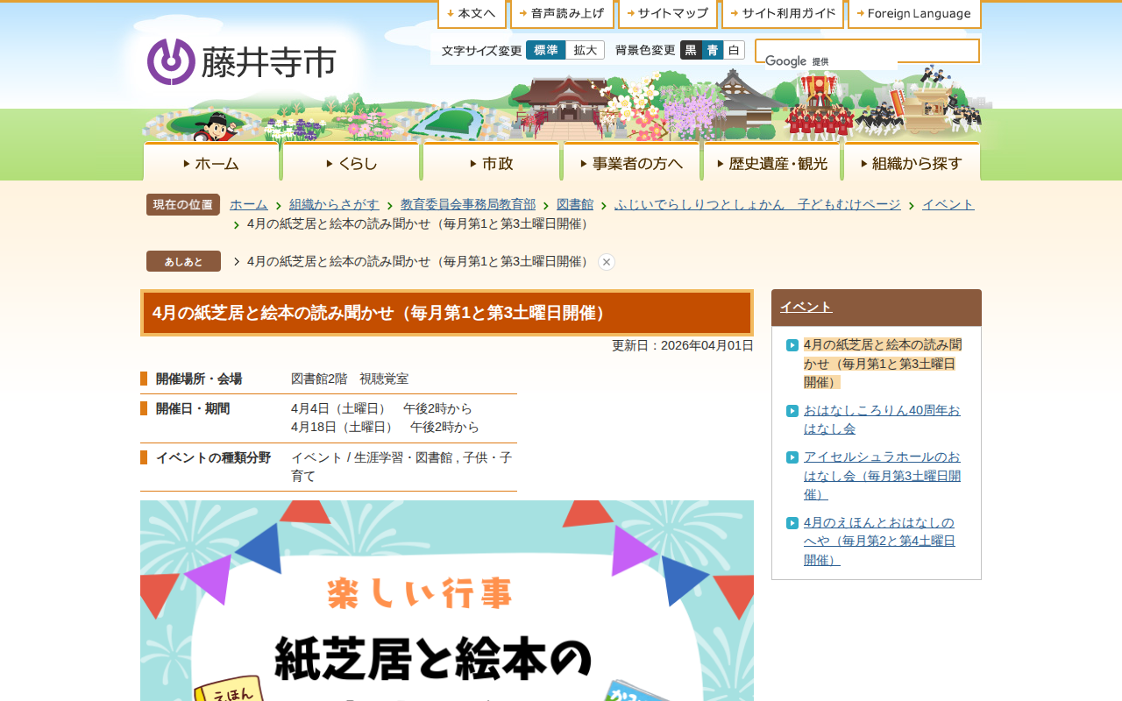
Task: Switch background color to blue (青)
Action: tap(713, 50)
